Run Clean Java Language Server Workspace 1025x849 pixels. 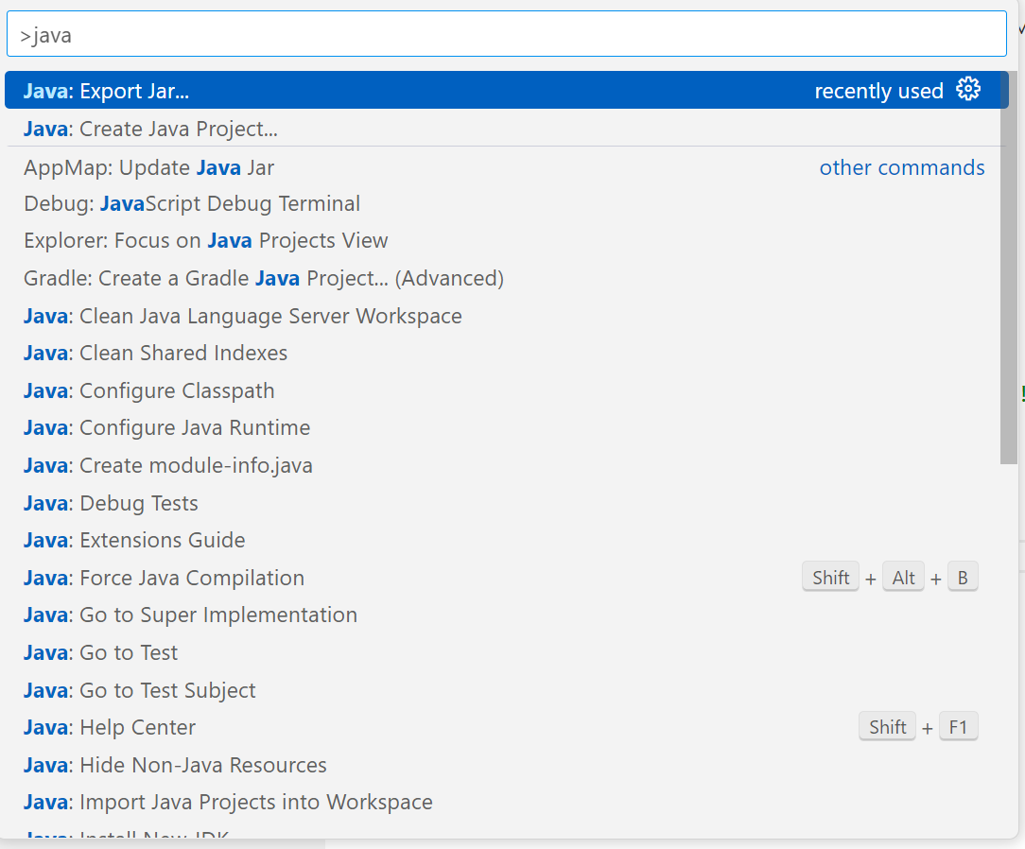(243, 316)
